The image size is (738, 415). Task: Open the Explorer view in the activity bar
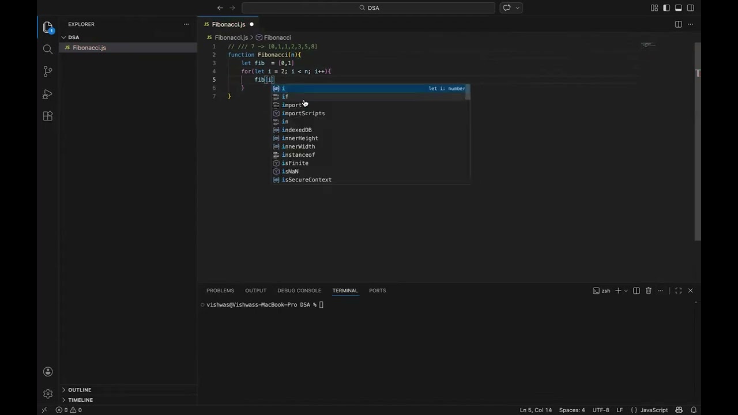point(48,27)
